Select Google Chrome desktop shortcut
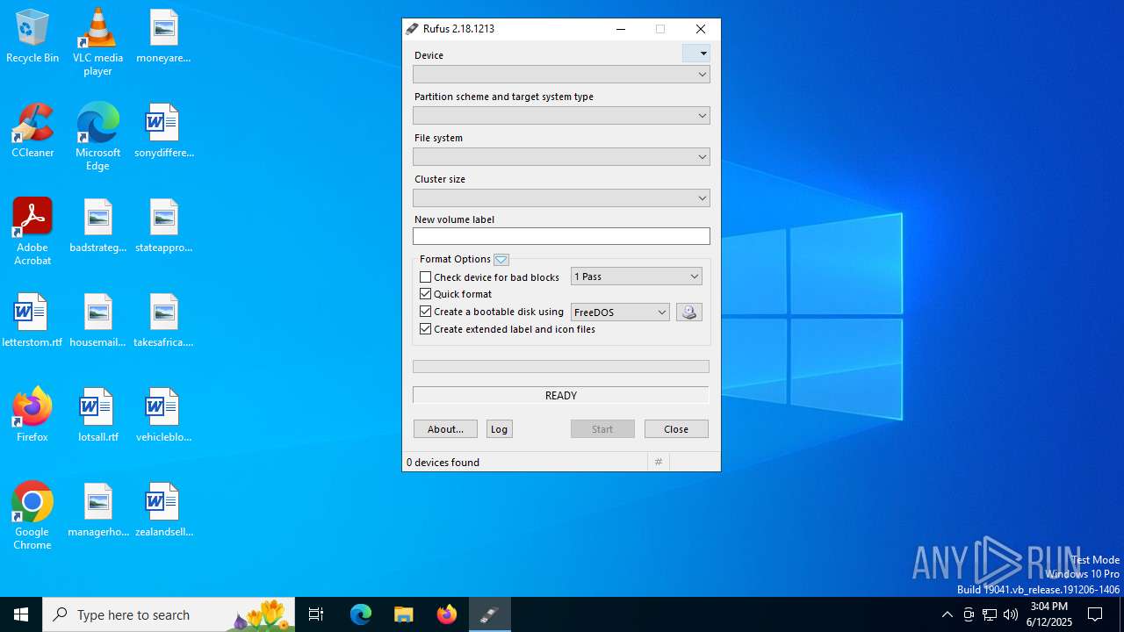 click(x=32, y=516)
